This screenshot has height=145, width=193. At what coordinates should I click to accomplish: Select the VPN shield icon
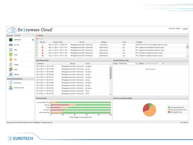click(11, 60)
